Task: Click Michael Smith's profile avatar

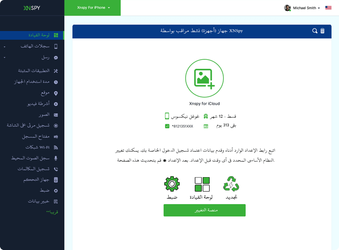Action: click(x=288, y=8)
